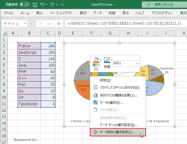Click the formula bar Enter checkmark icon

coord(50,23)
